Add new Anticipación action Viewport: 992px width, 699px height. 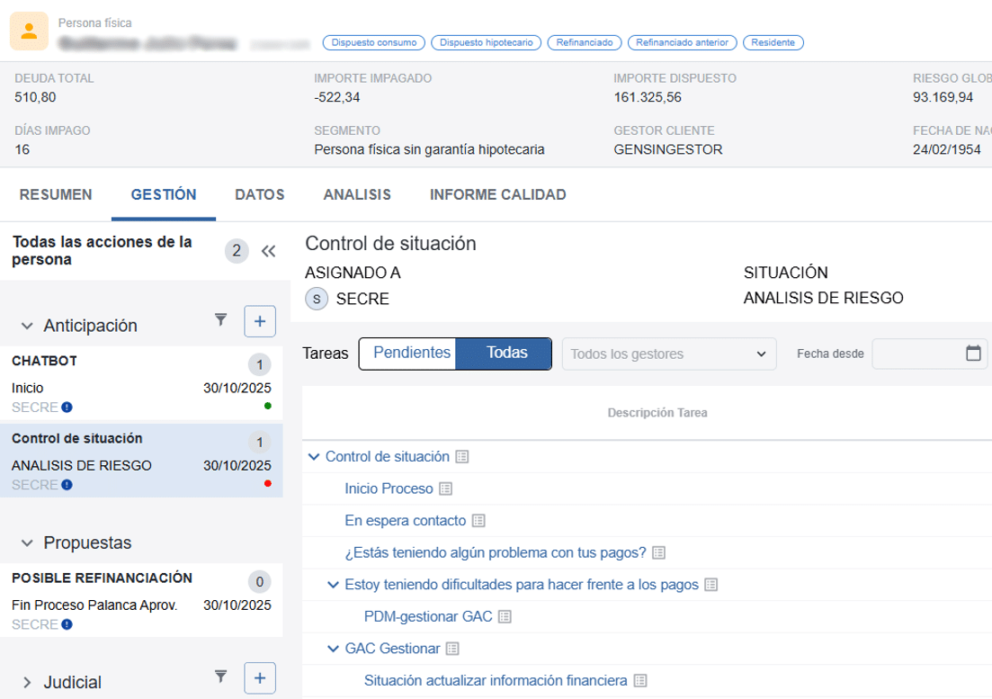[x=260, y=321]
